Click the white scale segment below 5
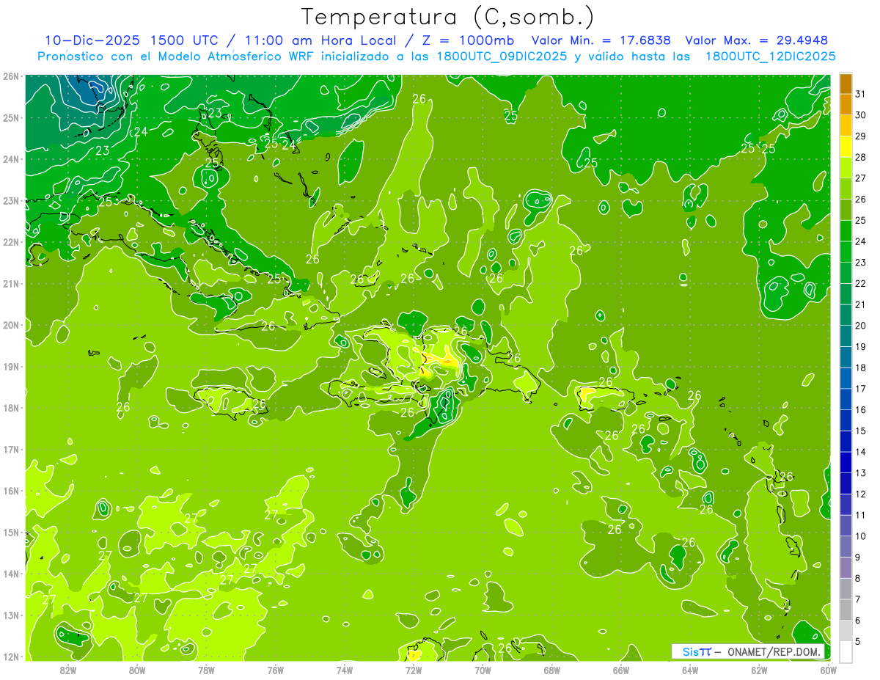Viewport: 880px width, 680px height. coord(846,651)
